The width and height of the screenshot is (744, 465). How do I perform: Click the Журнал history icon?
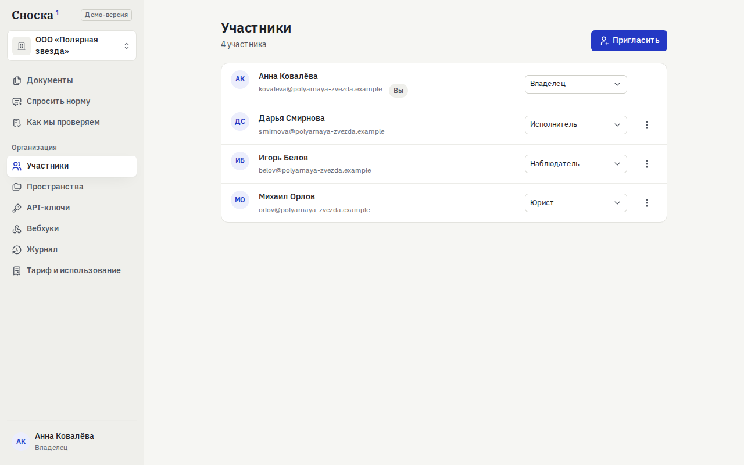[x=17, y=250]
